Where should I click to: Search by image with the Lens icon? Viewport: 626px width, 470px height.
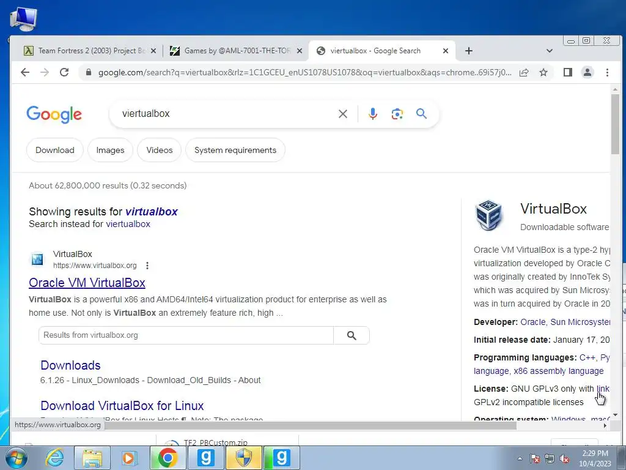click(397, 114)
